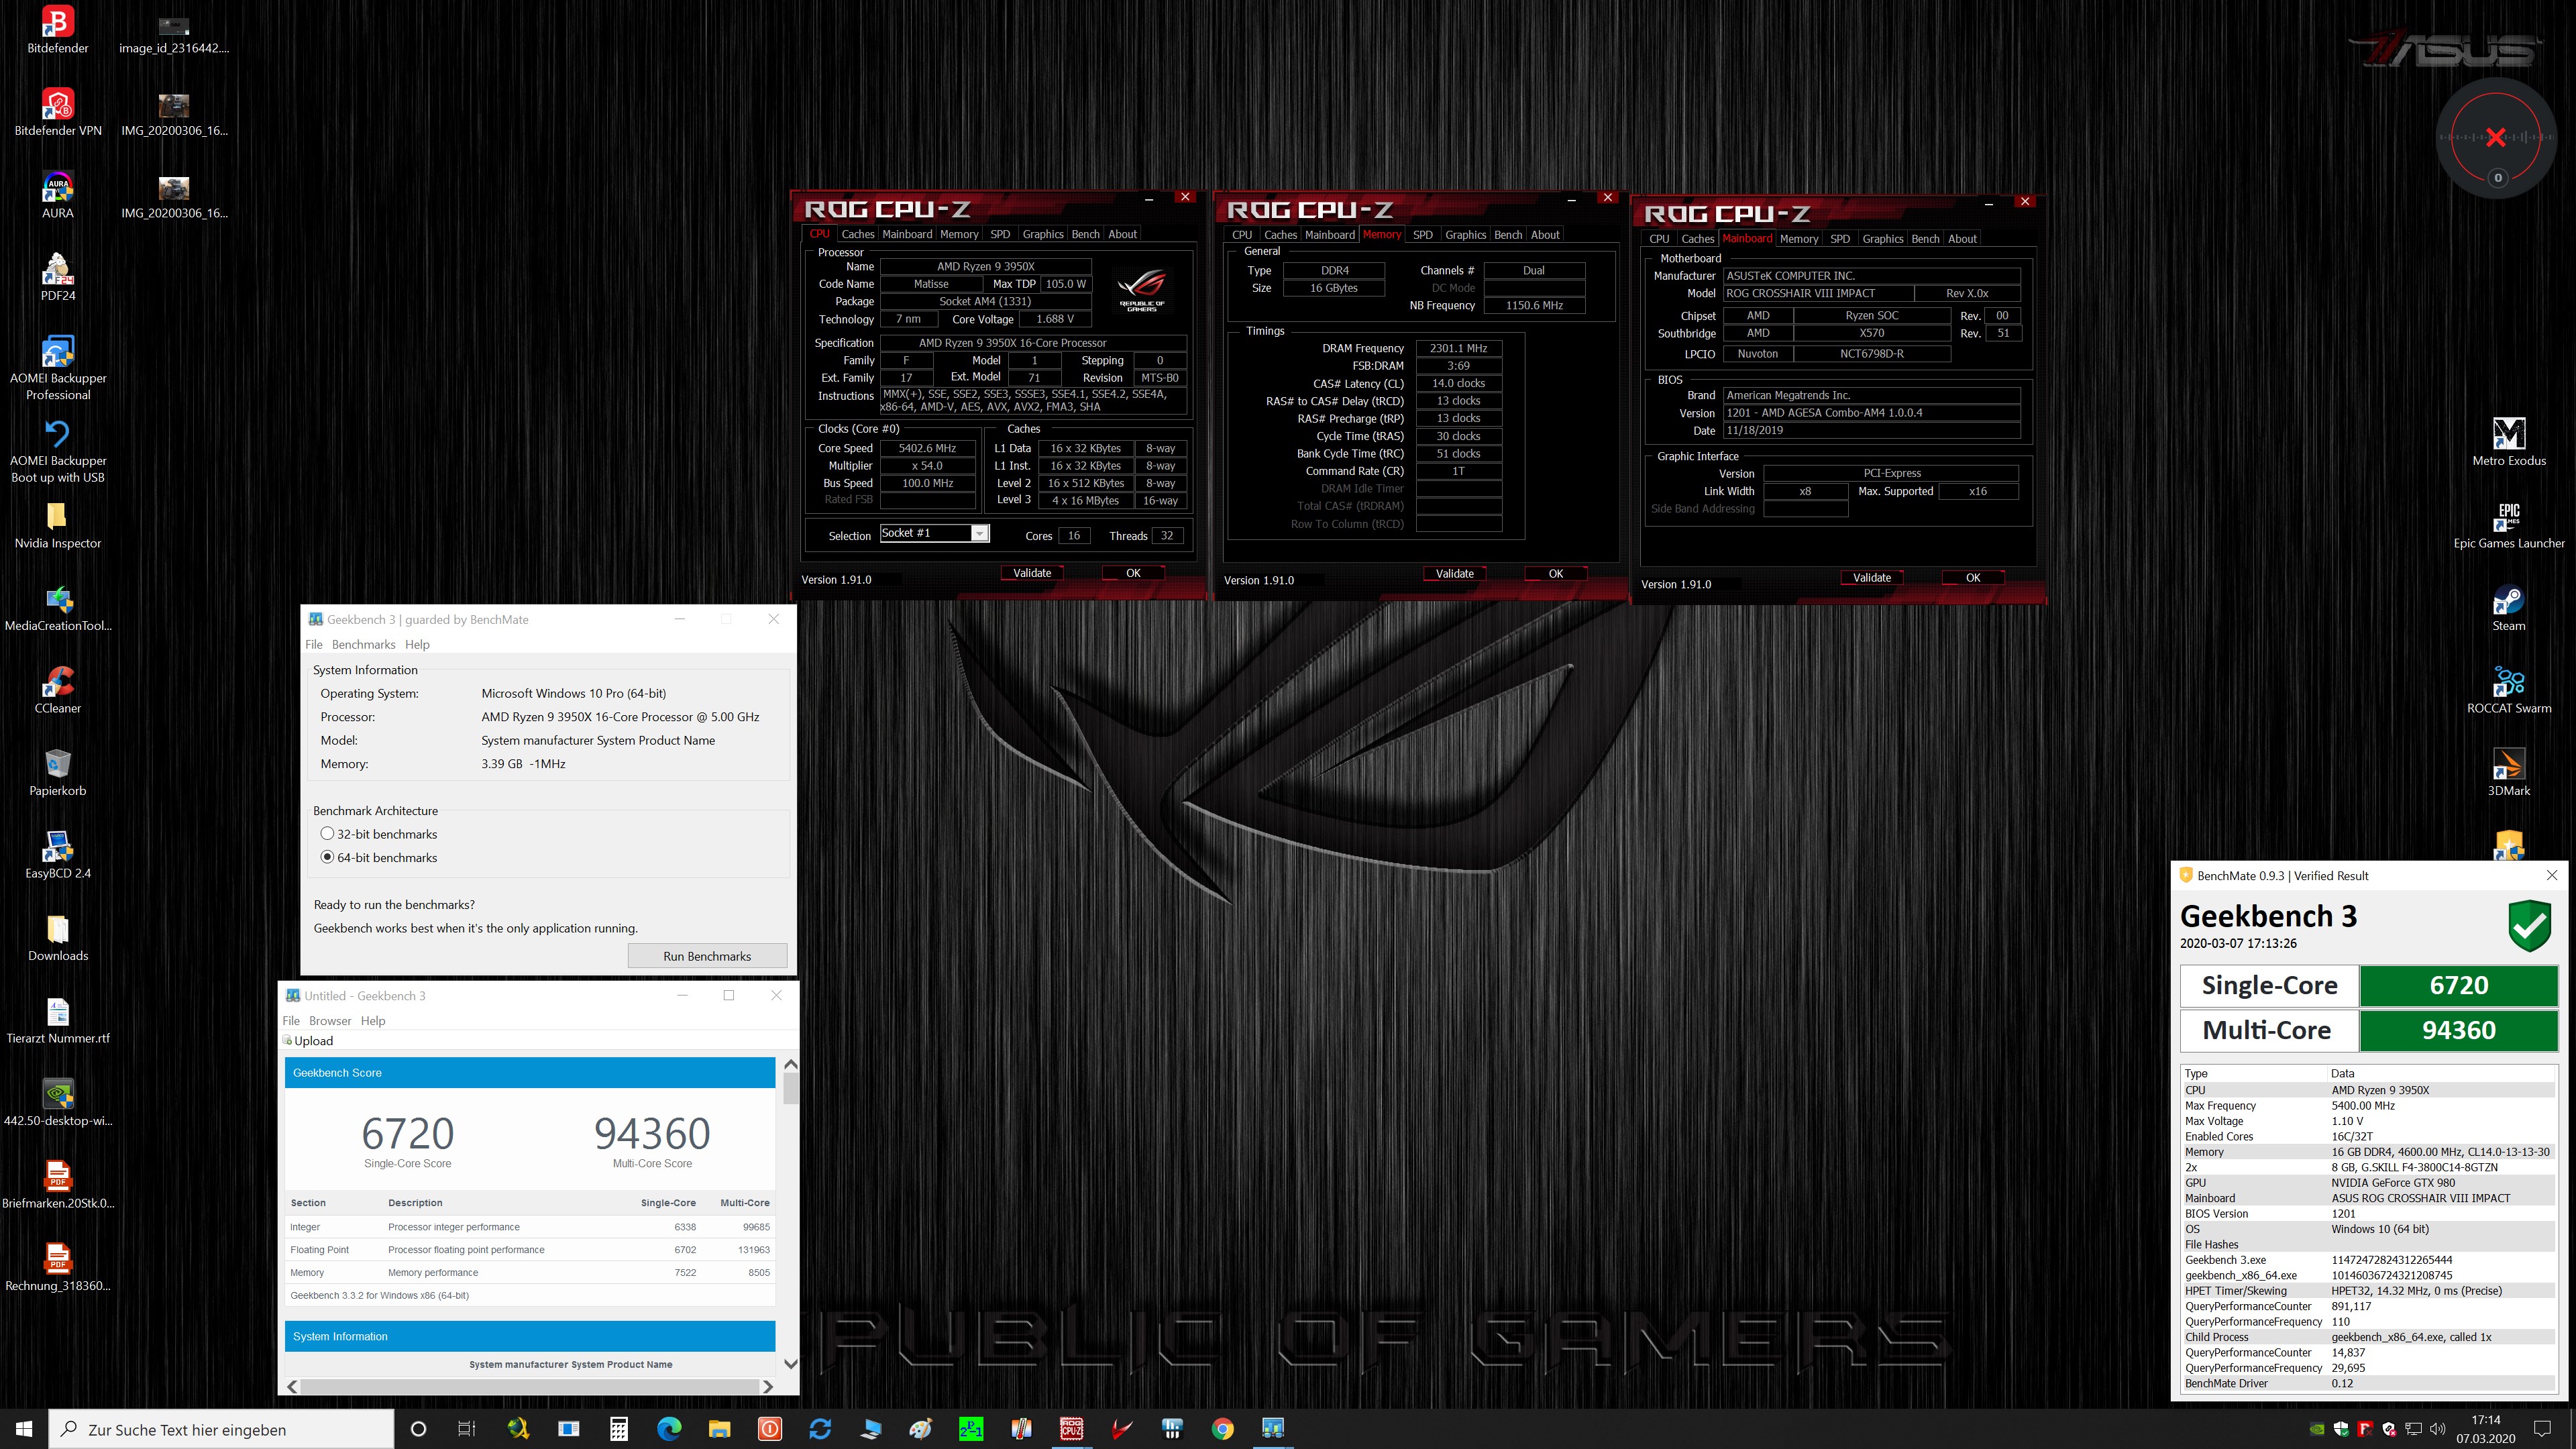Close the BenchMate Verified Result panel
Image resolution: width=2576 pixels, height=1449 pixels.
pyautogui.click(x=2551, y=875)
